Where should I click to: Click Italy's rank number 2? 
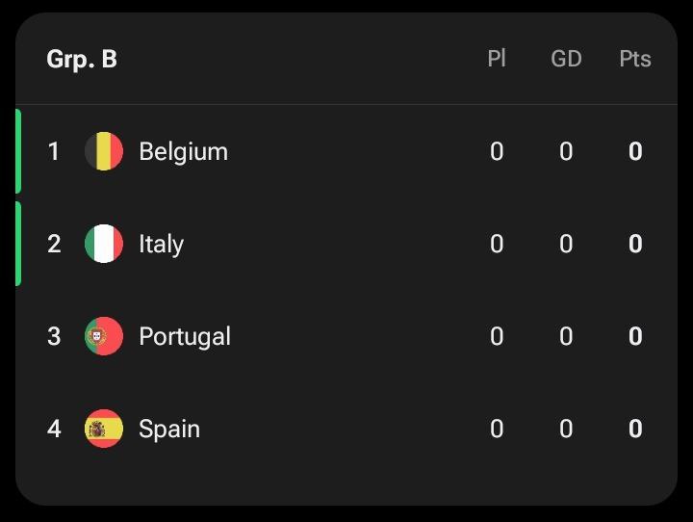54,244
